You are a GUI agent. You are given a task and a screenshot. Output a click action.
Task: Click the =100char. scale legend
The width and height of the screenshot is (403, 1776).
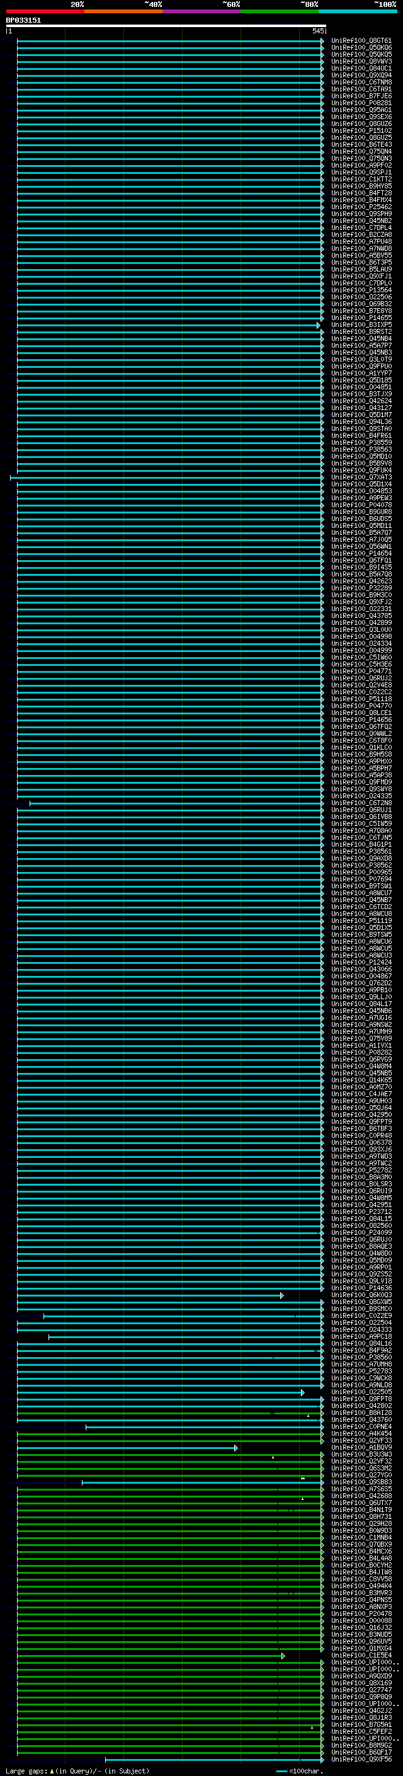(x=299, y=1771)
